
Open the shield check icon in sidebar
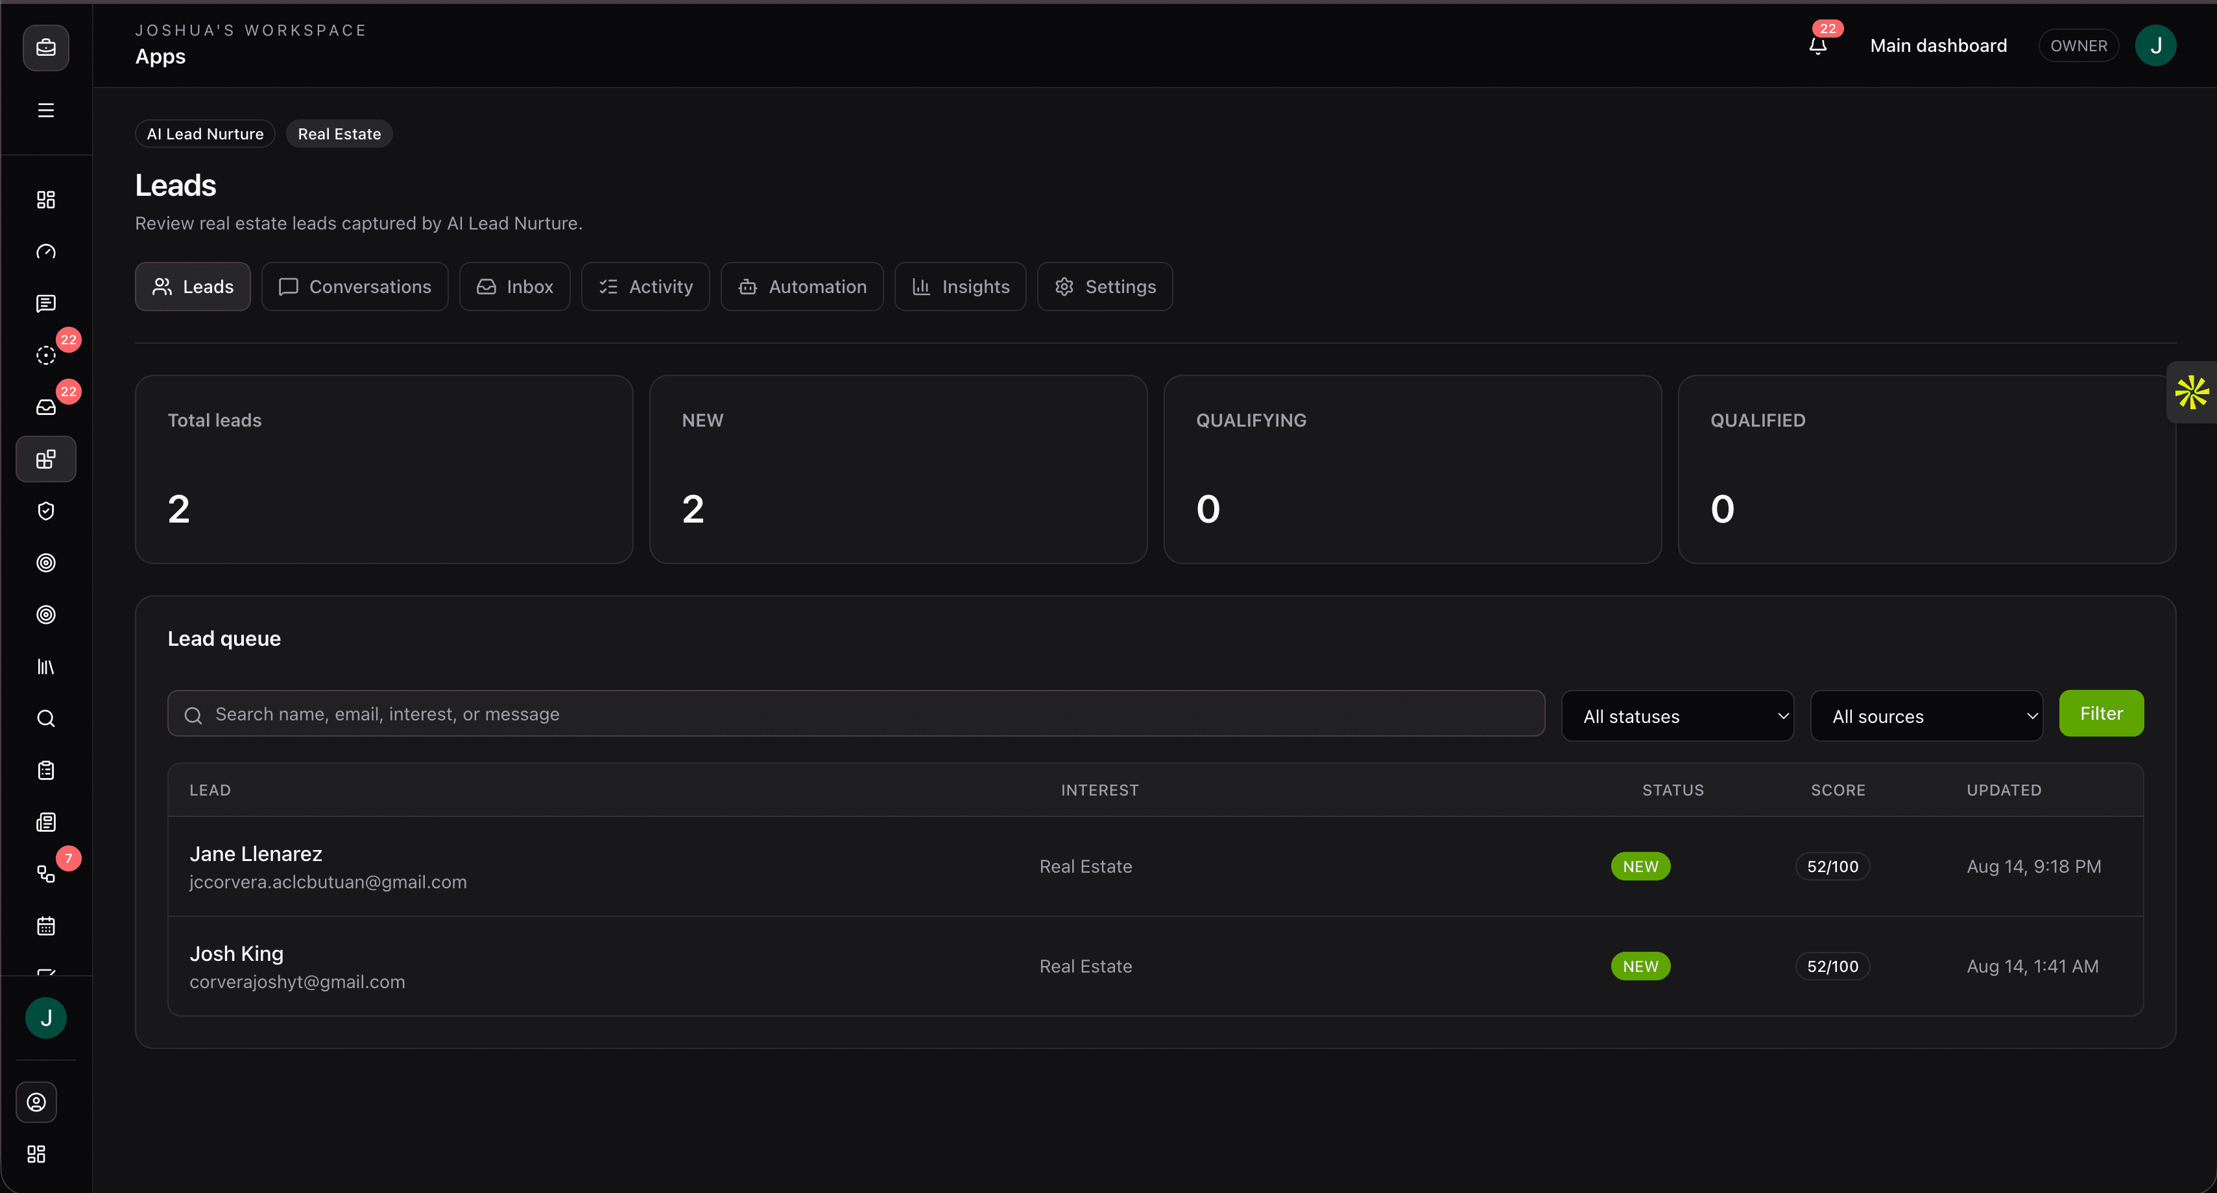tap(45, 511)
